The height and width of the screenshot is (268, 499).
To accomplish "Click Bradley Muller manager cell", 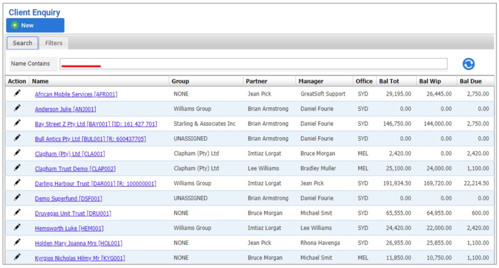I will click(x=318, y=168).
